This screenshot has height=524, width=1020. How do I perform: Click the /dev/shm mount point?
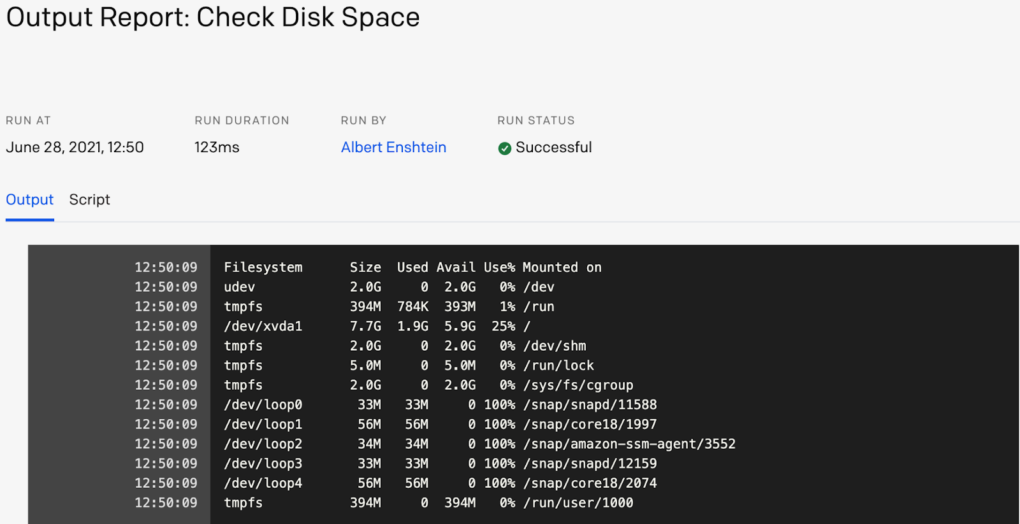pos(555,346)
